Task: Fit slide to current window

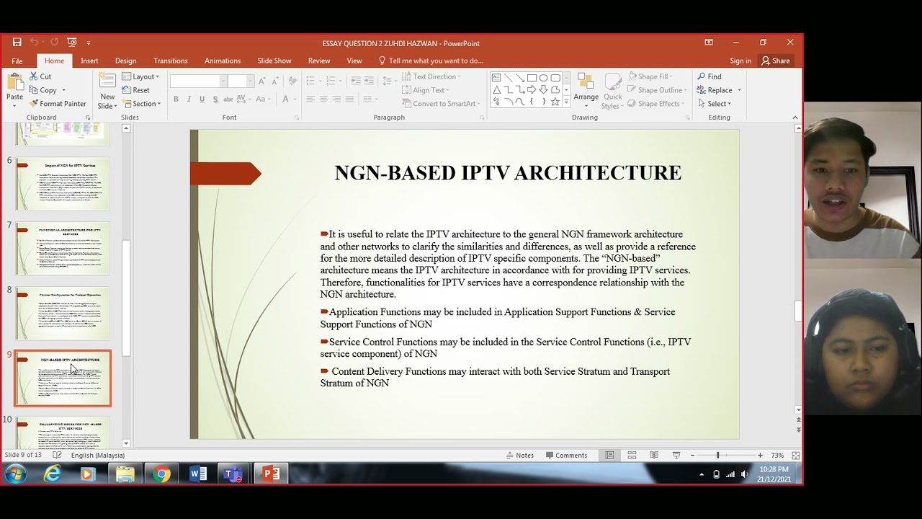Action: [x=796, y=456]
